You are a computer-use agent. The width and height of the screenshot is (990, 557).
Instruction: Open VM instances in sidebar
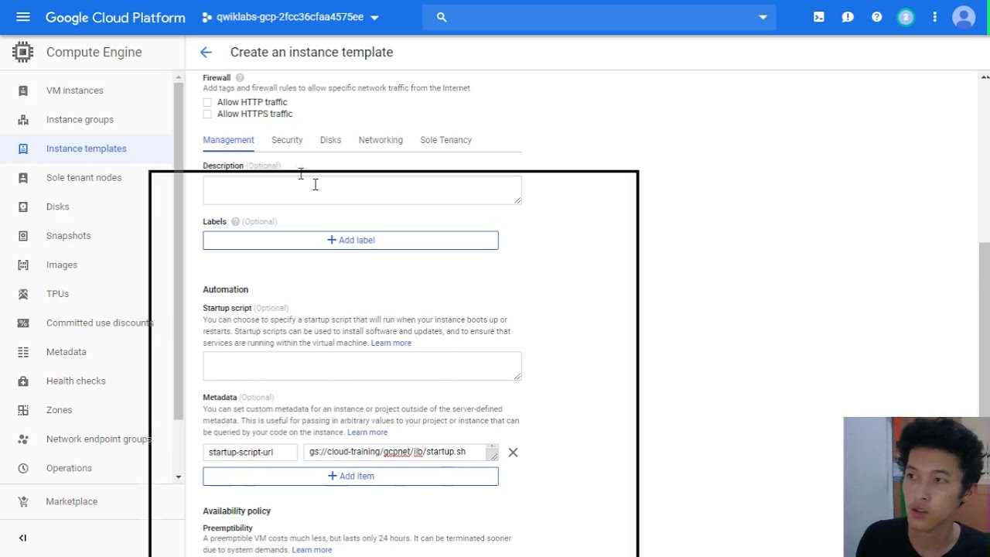click(74, 91)
